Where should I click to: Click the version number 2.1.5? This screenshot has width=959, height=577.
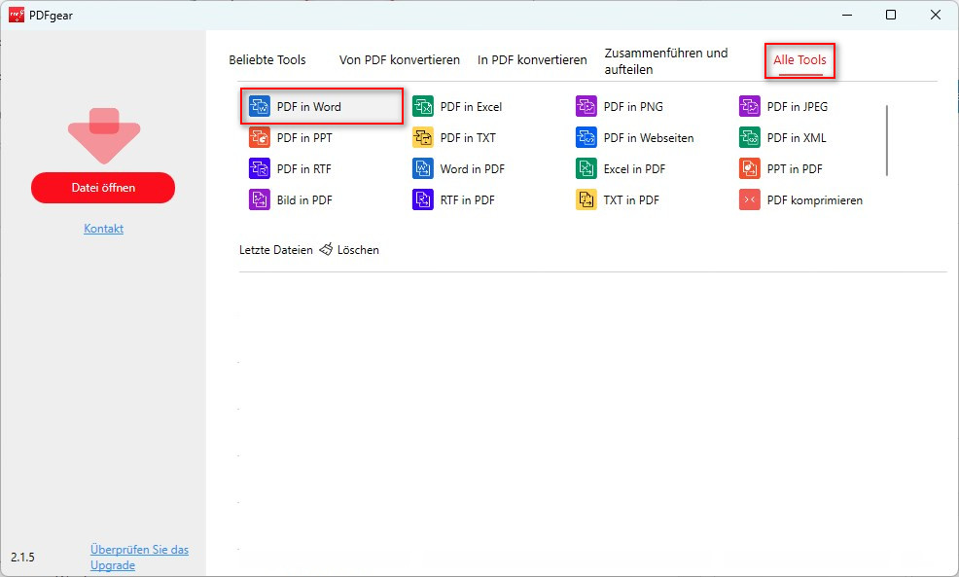[x=22, y=558]
